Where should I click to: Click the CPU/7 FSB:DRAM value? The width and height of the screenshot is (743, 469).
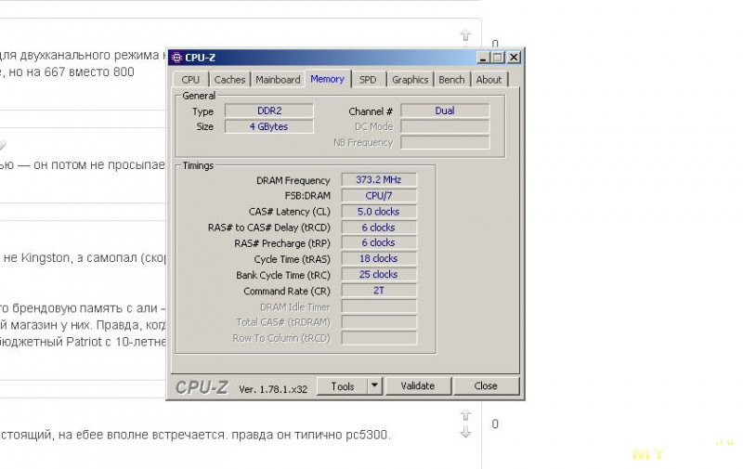pyautogui.click(x=379, y=196)
